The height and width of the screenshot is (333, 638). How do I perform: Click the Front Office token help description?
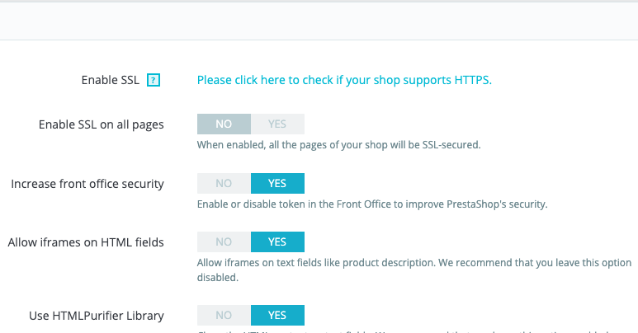pyautogui.click(x=372, y=204)
